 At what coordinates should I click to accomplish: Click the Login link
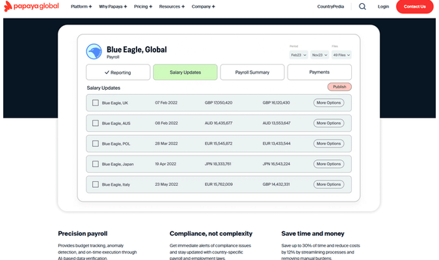[x=383, y=6]
